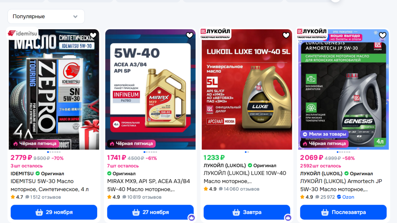Favorite the LUKOIL LUXE 10W-40 product
Screen dimensions: 397x223
[286, 35]
